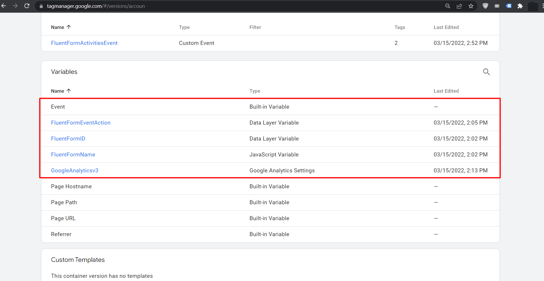Click the tags count 2 cell
This screenshot has width=544, height=281.
tap(396, 43)
